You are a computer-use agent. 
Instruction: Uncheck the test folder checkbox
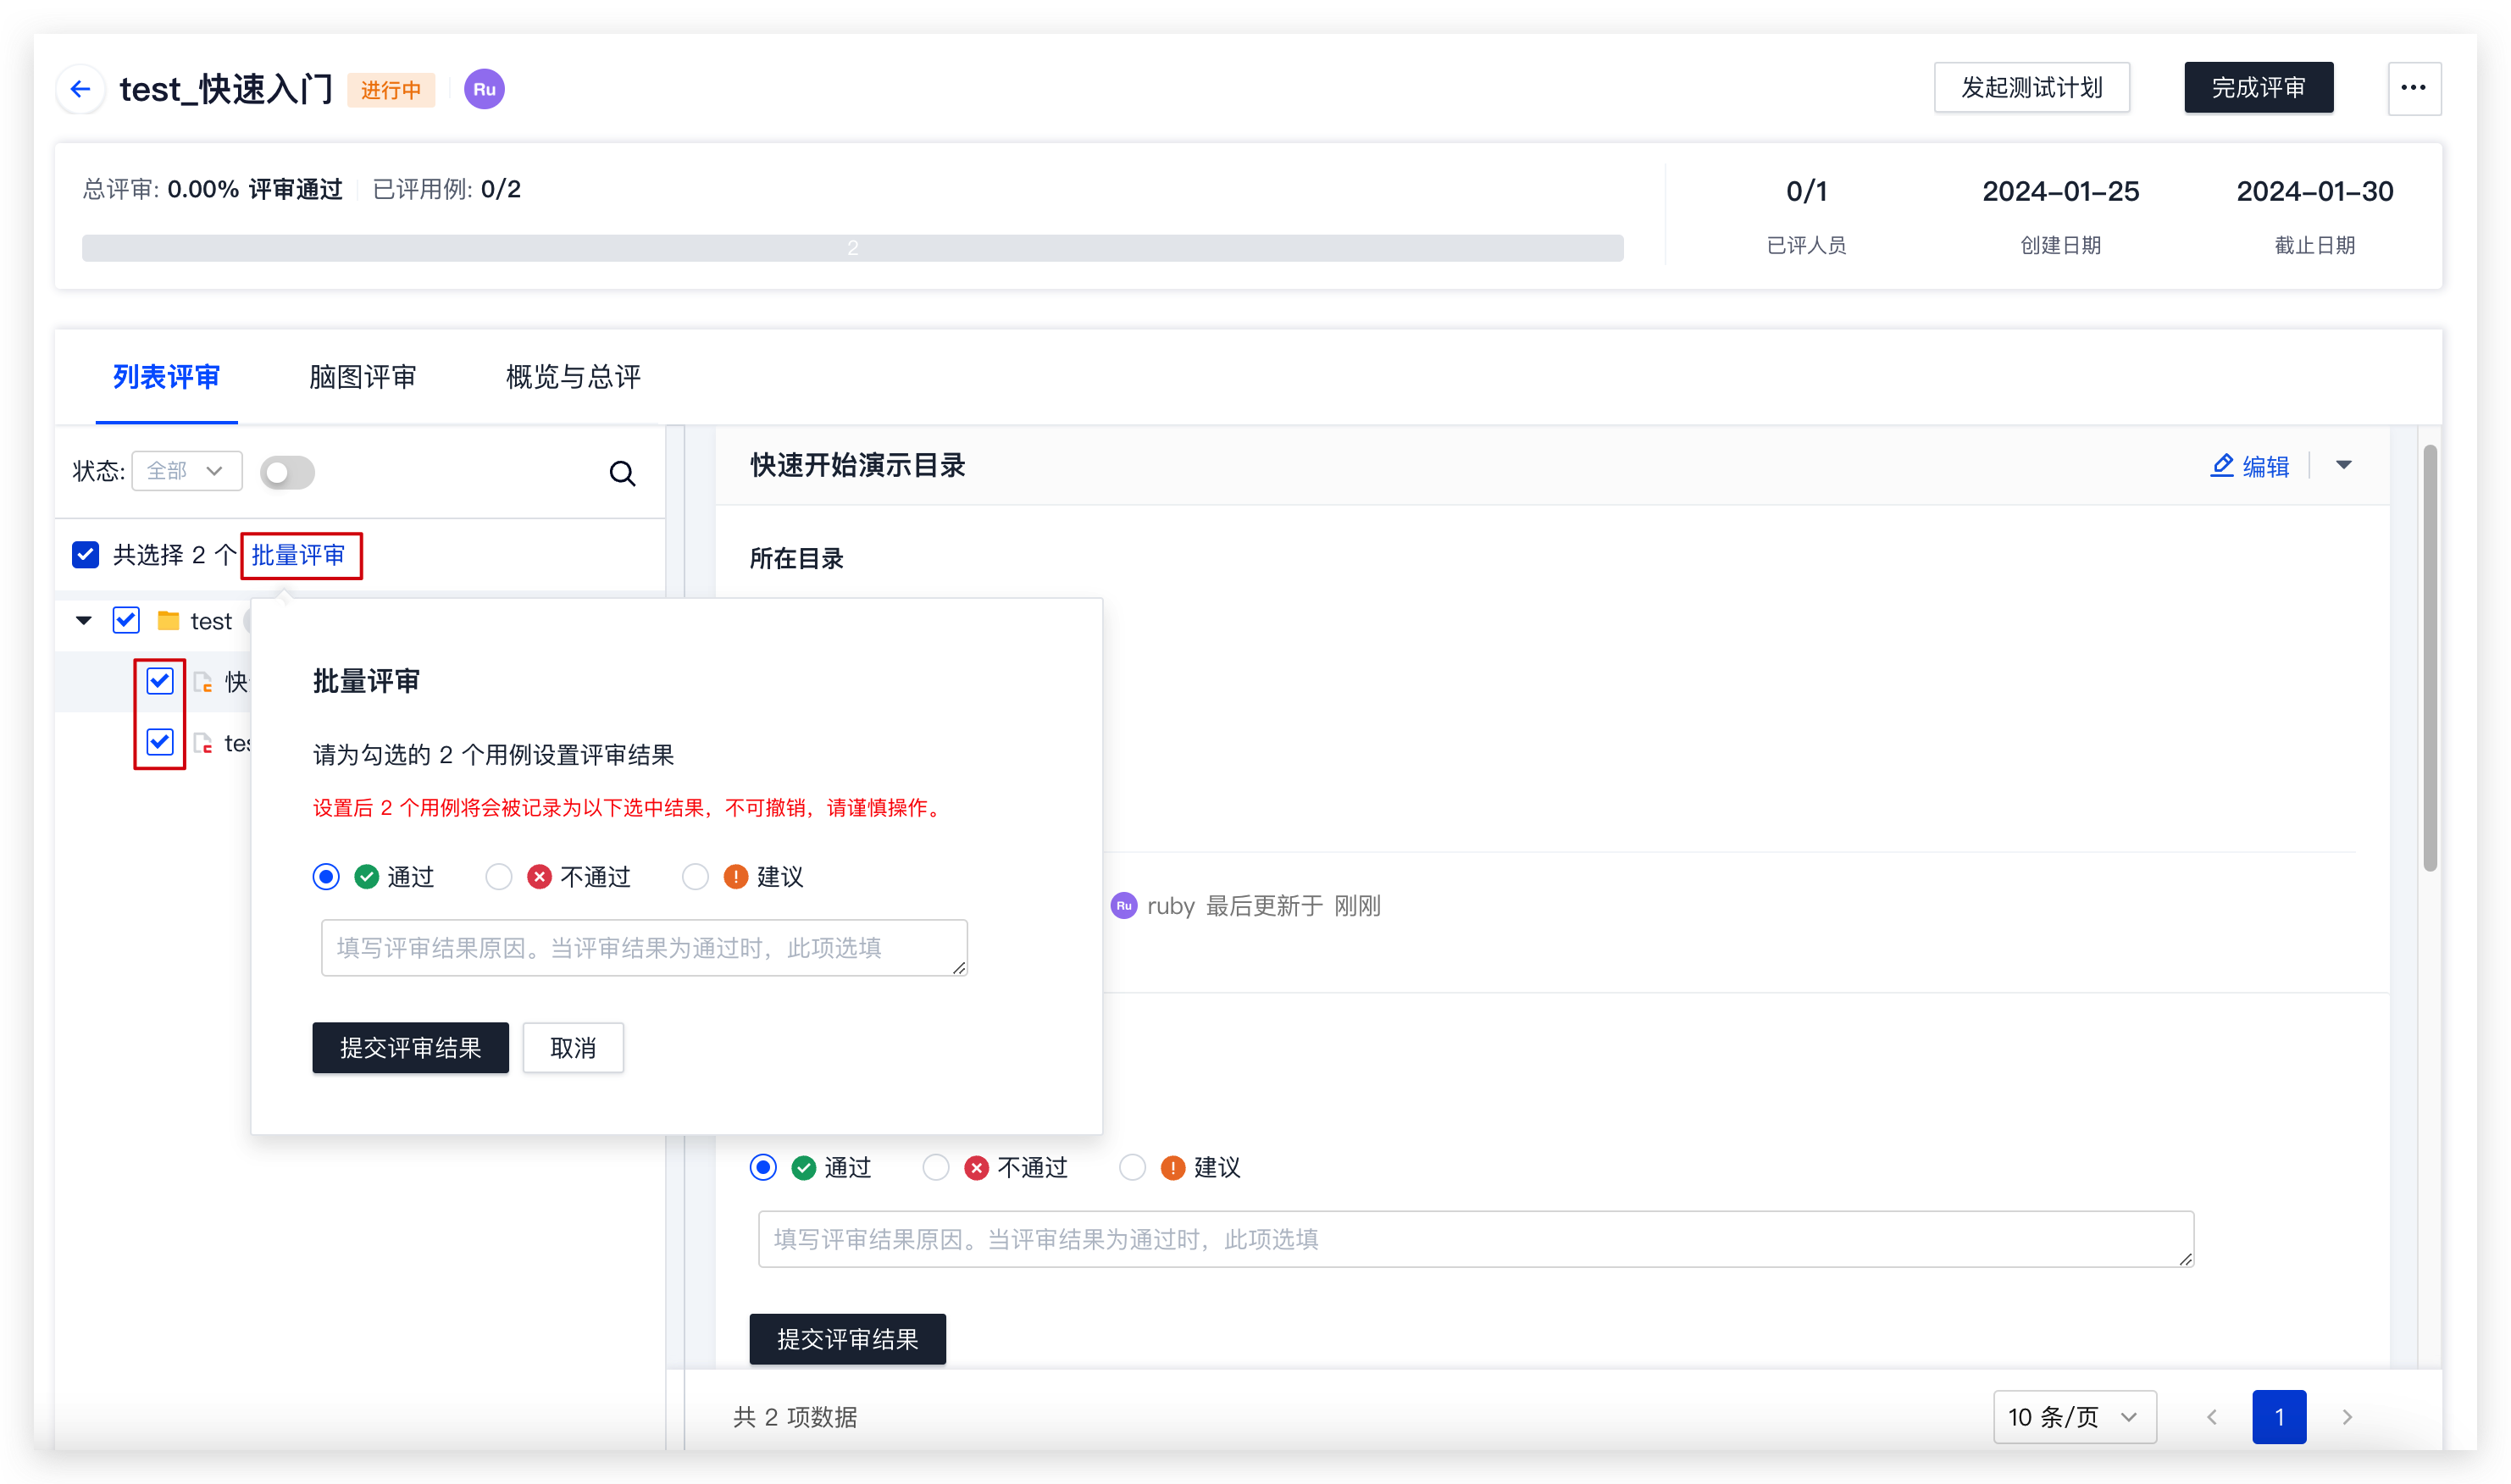(x=126, y=620)
